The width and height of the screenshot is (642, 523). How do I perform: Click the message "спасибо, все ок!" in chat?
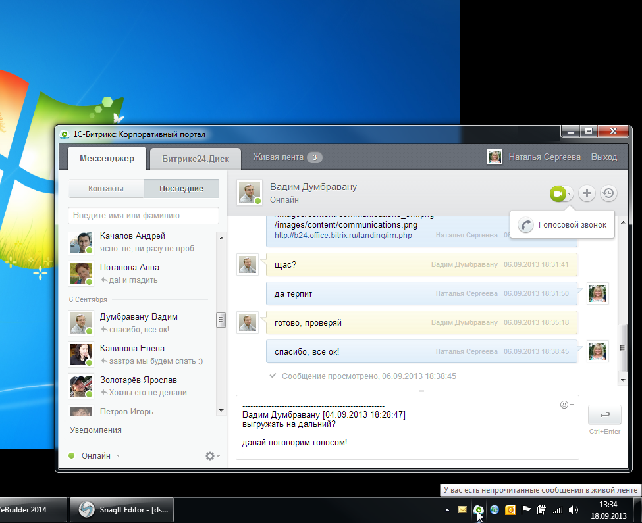[x=421, y=352]
